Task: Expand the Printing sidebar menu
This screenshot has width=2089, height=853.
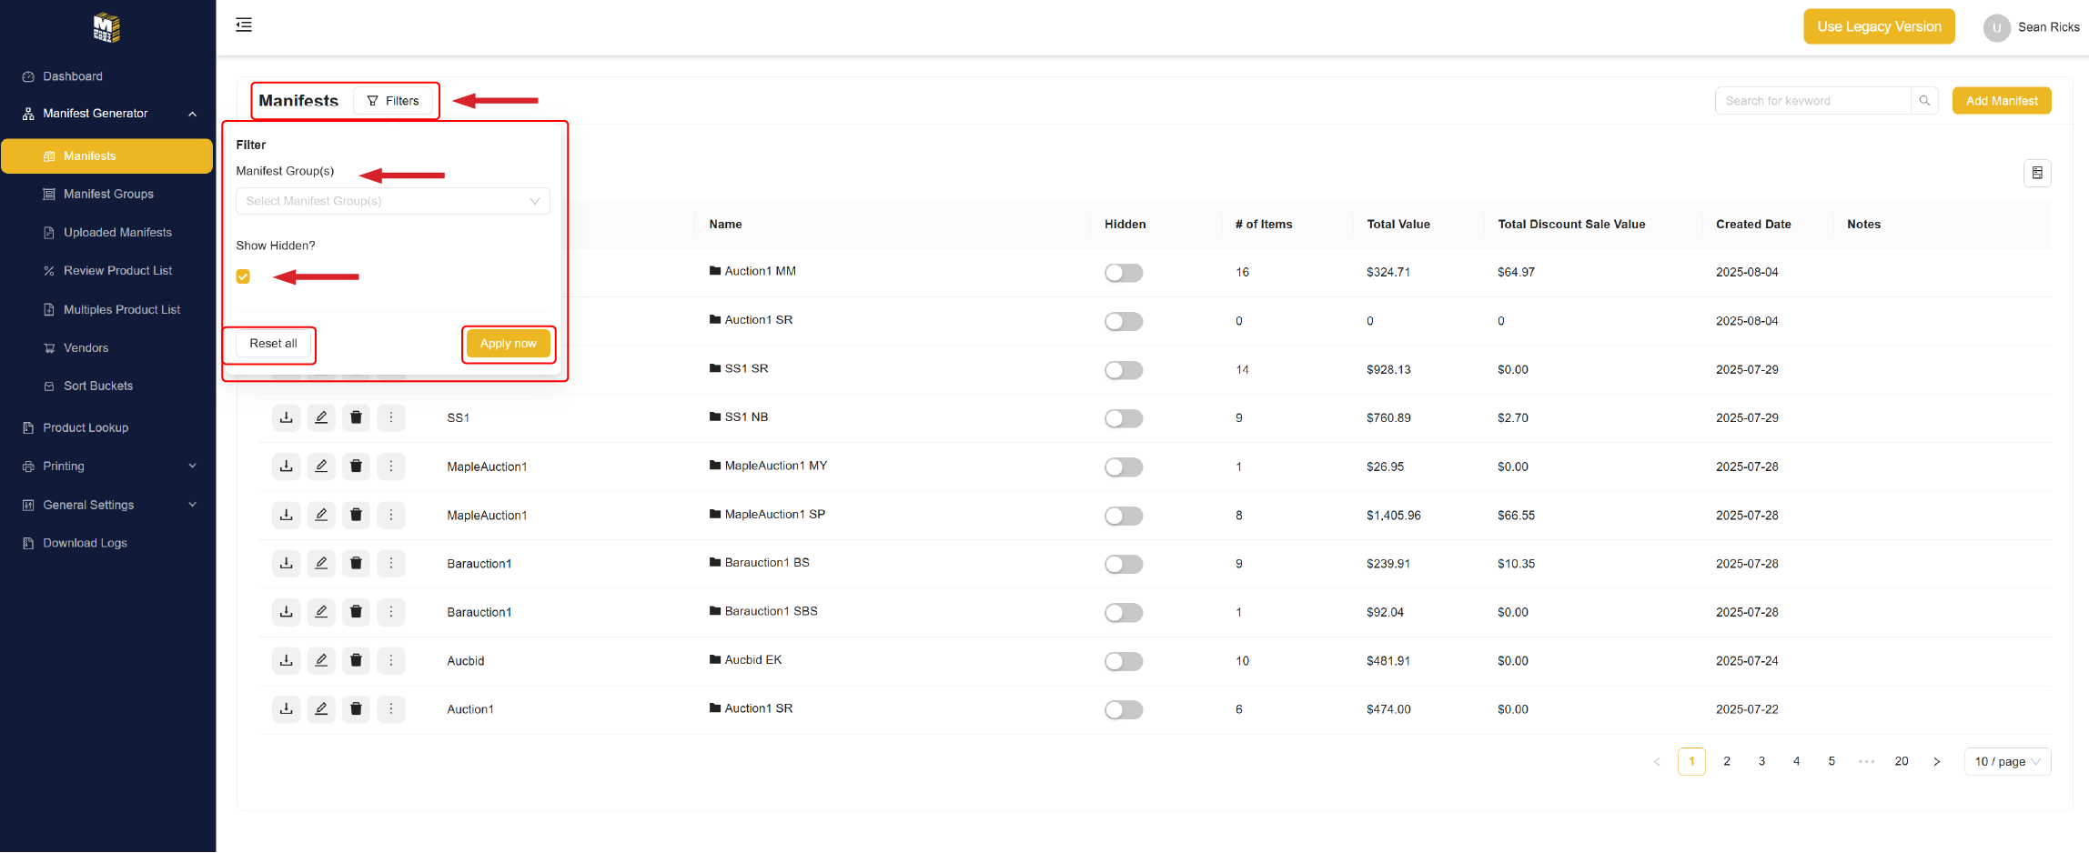Action: [x=107, y=467]
